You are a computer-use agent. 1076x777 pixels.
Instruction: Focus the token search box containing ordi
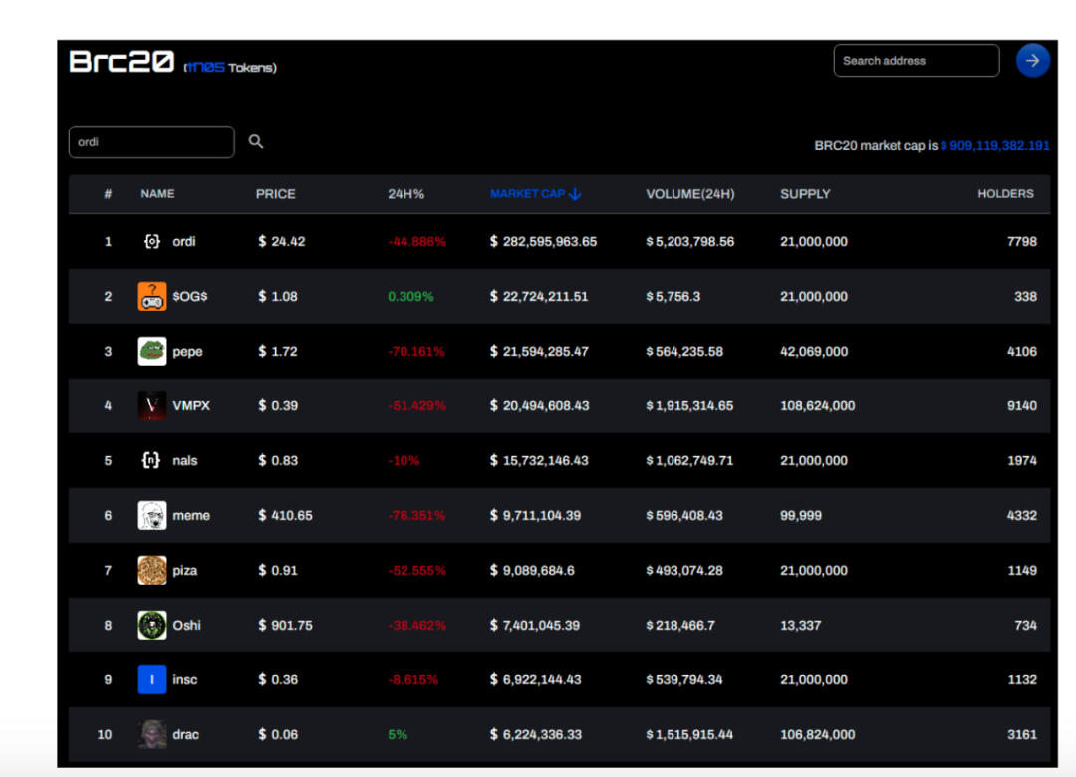(150, 142)
